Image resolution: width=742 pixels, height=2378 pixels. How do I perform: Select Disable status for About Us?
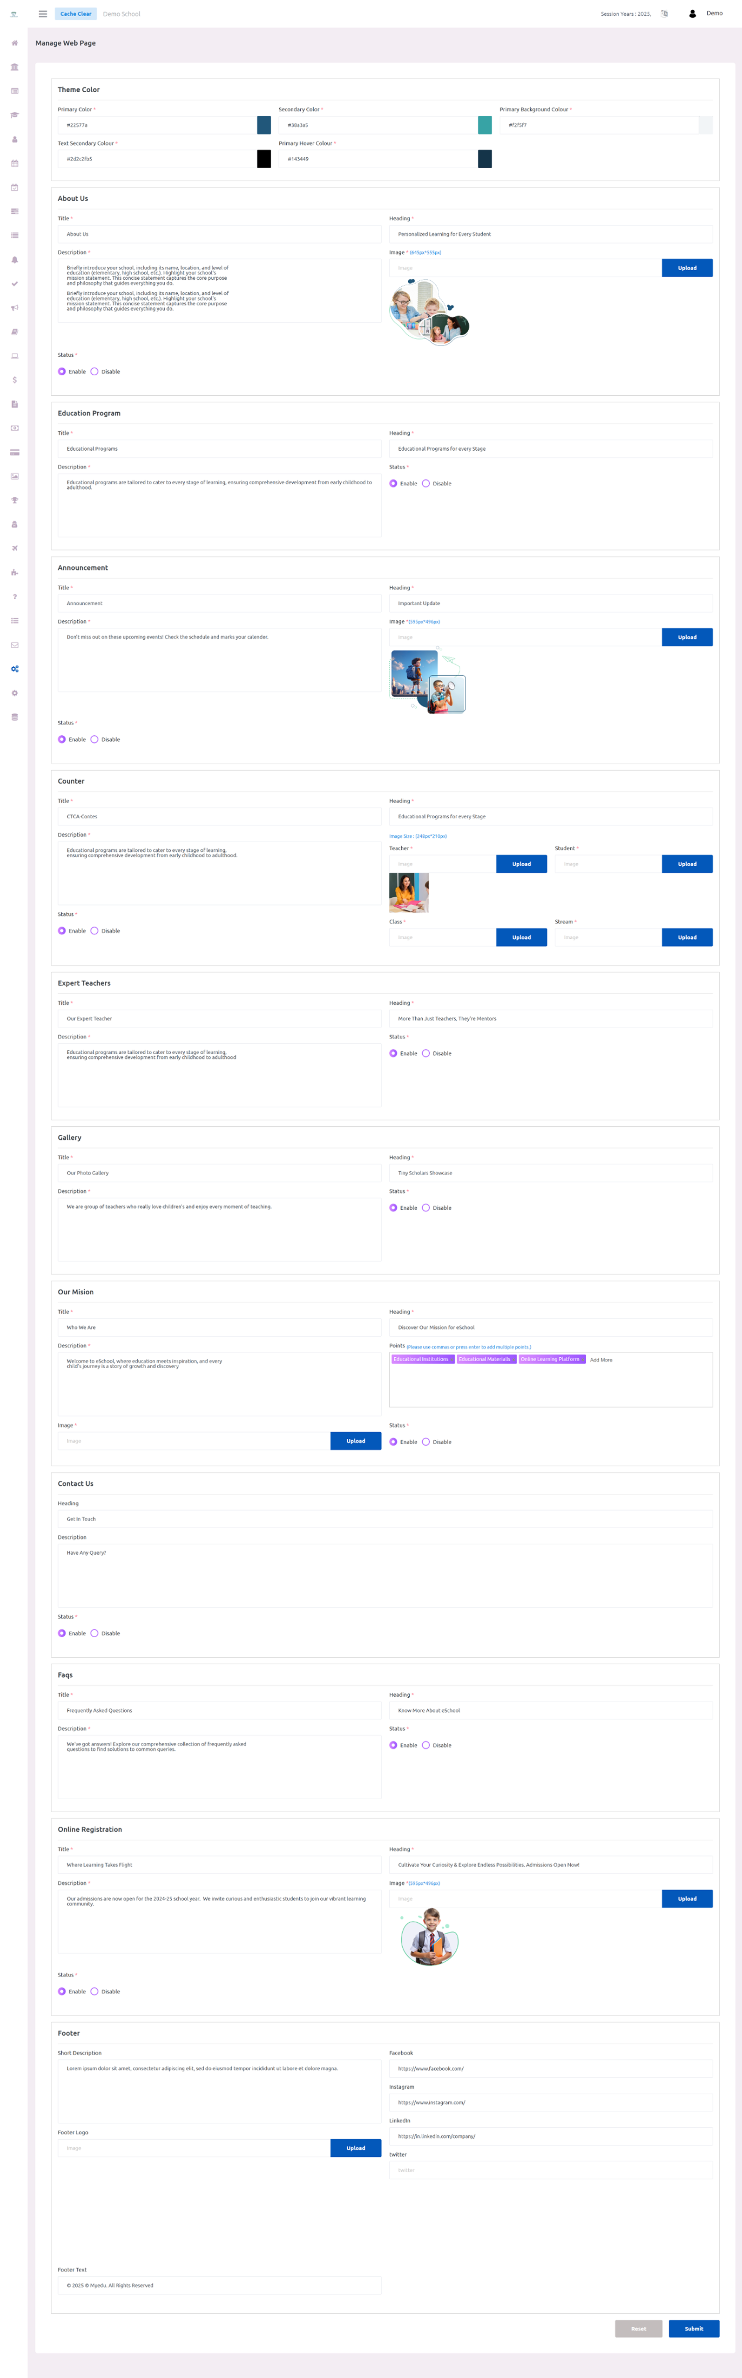pos(94,372)
